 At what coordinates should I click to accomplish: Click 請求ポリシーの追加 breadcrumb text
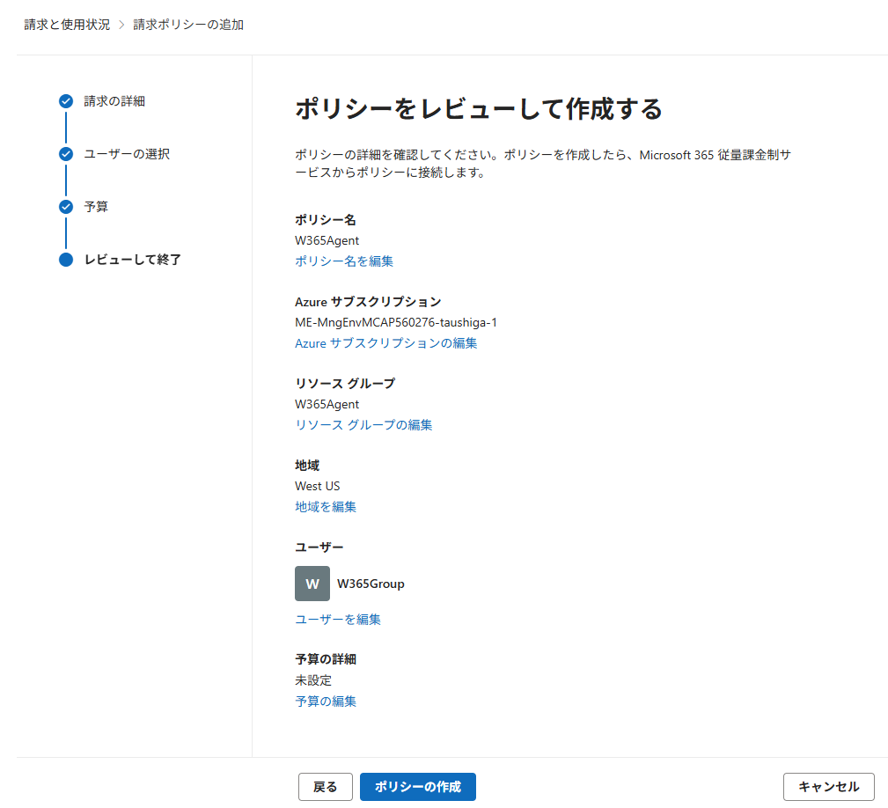(x=188, y=25)
